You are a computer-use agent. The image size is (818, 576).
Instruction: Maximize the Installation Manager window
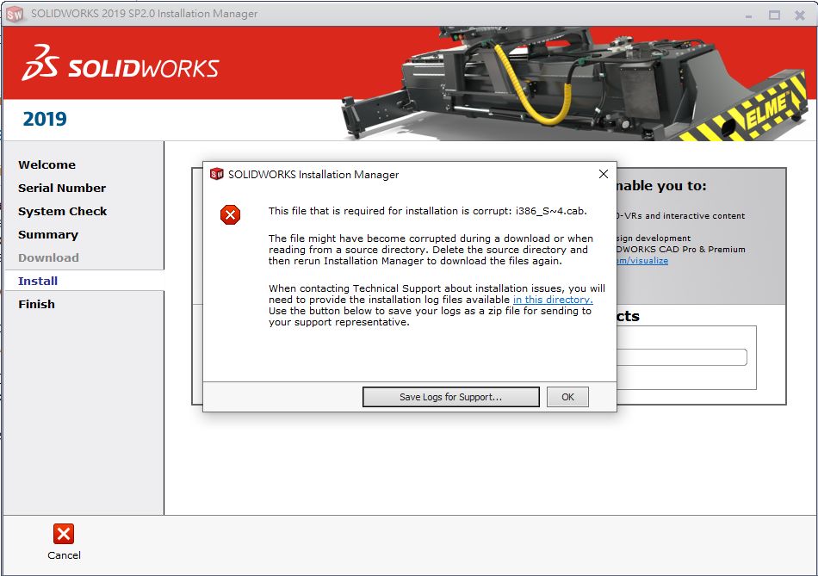click(775, 15)
